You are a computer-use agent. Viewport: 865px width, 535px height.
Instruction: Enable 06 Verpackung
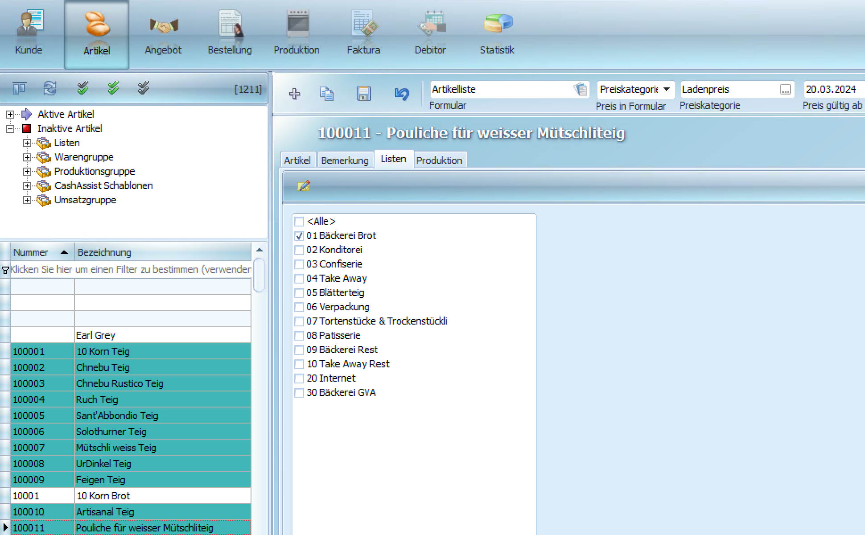click(299, 307)
